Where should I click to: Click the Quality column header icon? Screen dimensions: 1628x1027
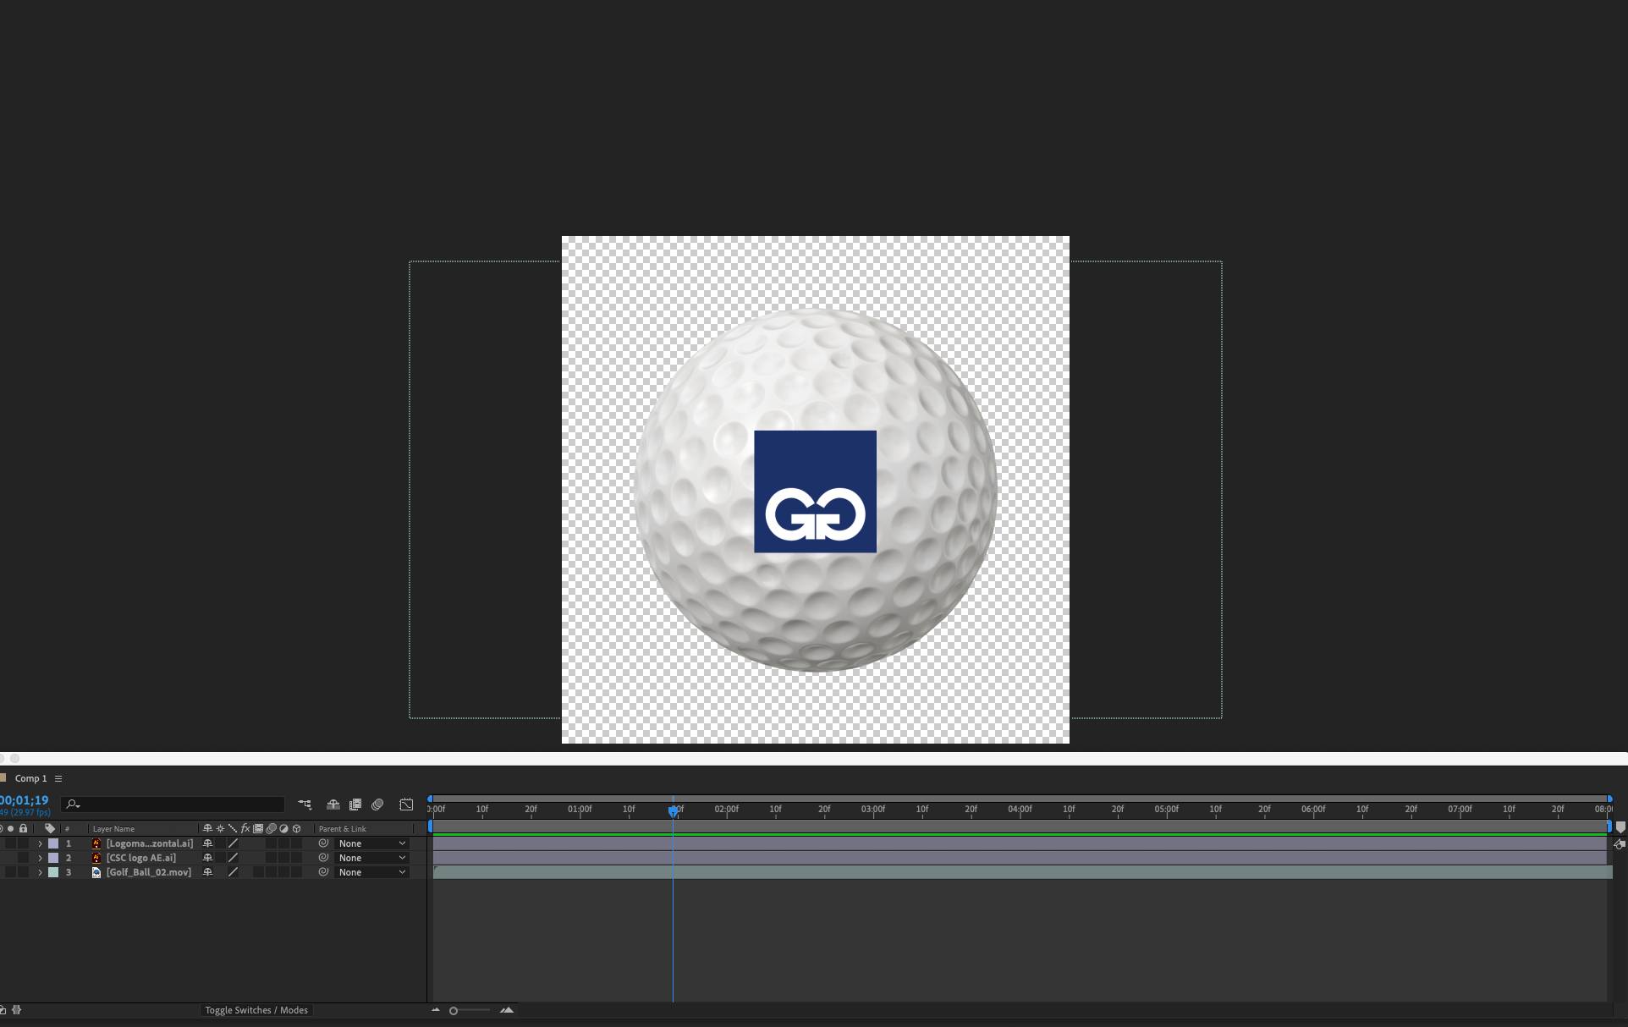pos(233,829)
